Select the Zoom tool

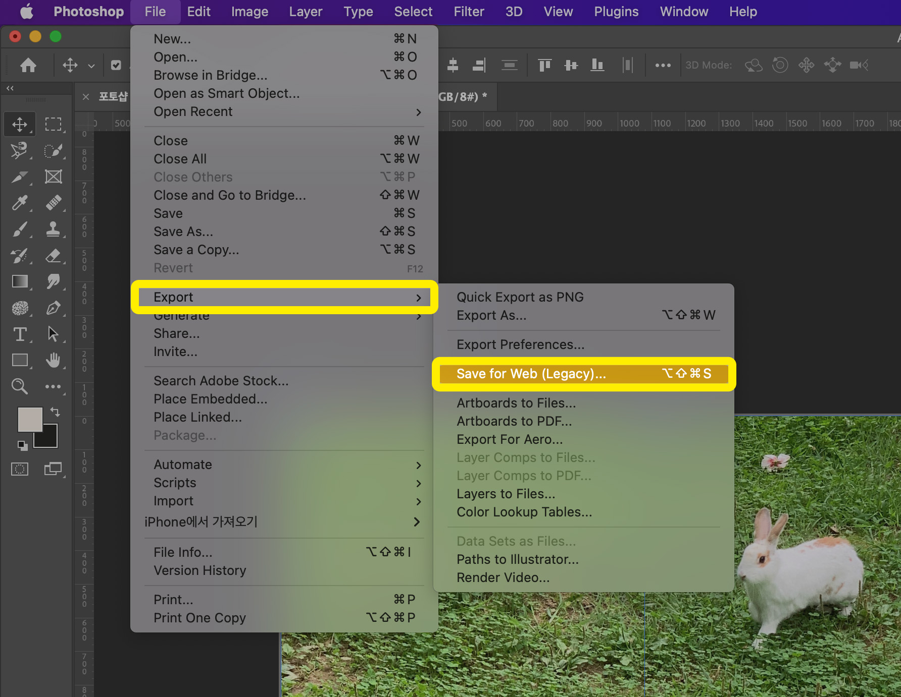pyautogui.click(x=20, y=386)
